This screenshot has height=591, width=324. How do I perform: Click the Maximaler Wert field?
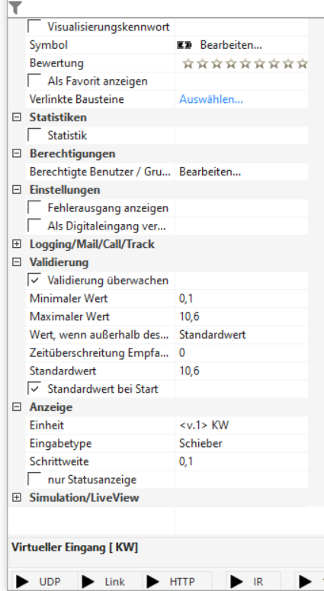click(x=241, y=316)
